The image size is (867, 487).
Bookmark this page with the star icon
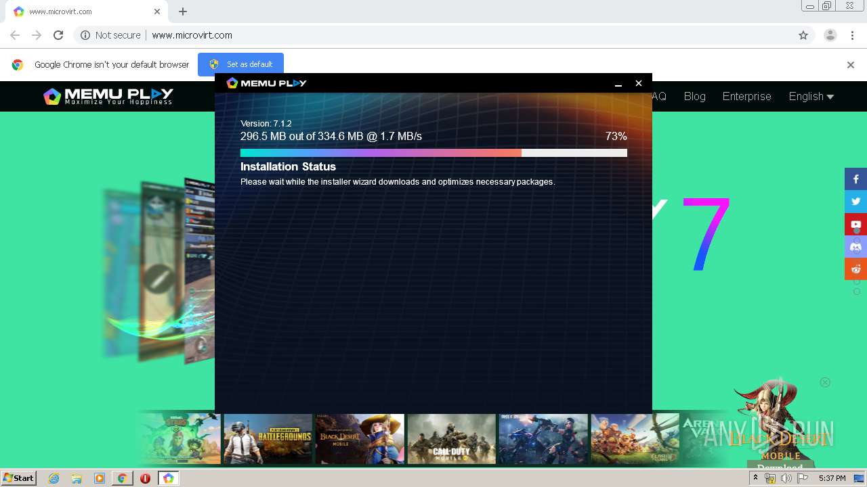pos(803,35)
